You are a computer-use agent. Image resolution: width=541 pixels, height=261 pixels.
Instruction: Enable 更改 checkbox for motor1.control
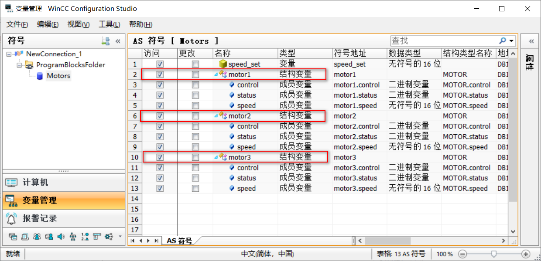click(x=195, y=85)
